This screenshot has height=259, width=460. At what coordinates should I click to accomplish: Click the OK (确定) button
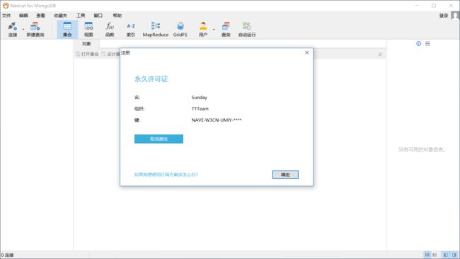[285, 175]
